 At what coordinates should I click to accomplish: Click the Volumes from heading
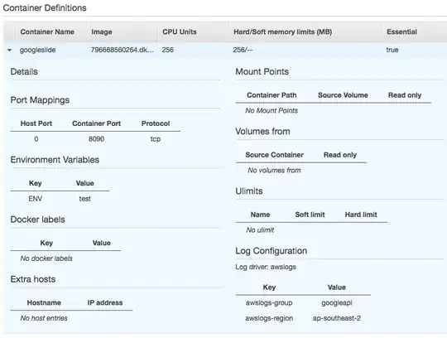262,132
